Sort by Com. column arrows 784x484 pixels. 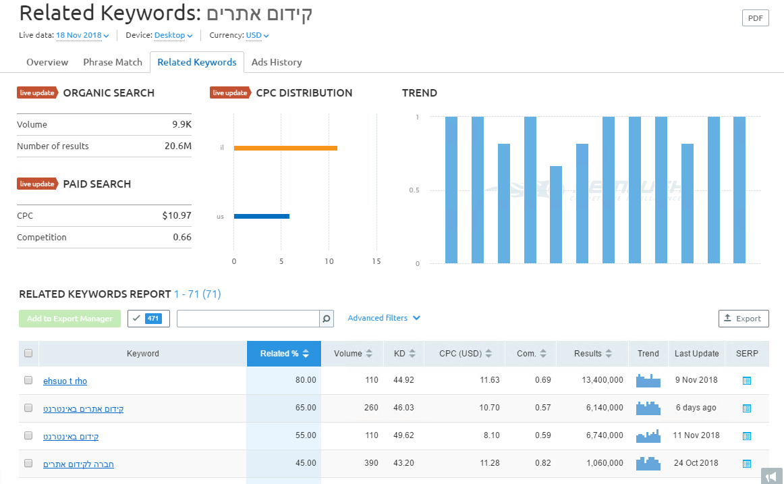(x=543, y=354)
